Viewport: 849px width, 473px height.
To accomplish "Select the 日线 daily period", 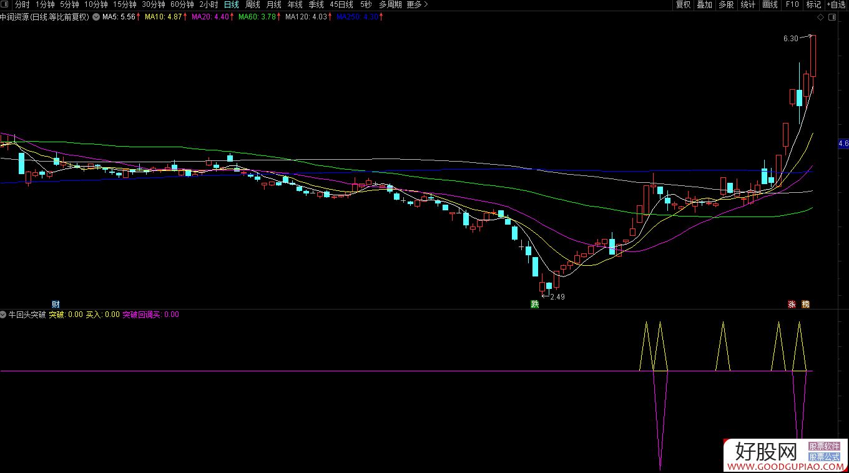I will tap(232, 4).
